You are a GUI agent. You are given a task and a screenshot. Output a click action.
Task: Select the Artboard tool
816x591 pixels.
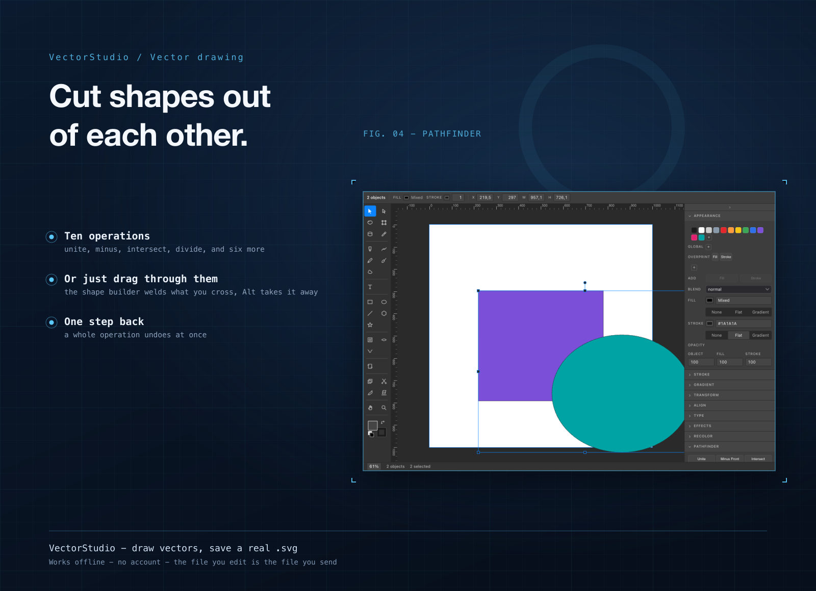click(x=370, y=366)
